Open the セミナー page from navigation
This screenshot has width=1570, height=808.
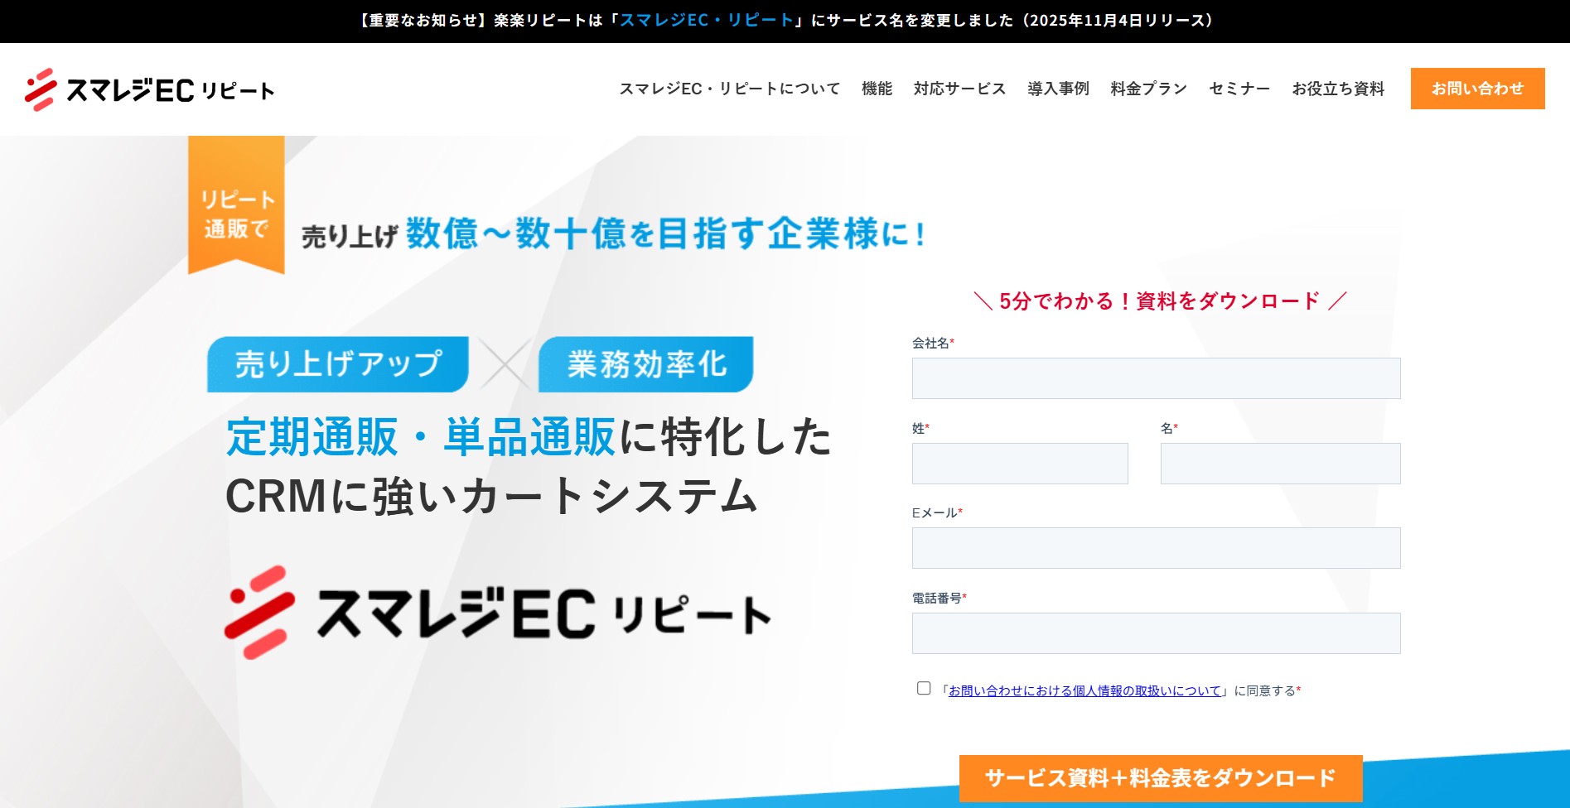[x=1239, y=89]
